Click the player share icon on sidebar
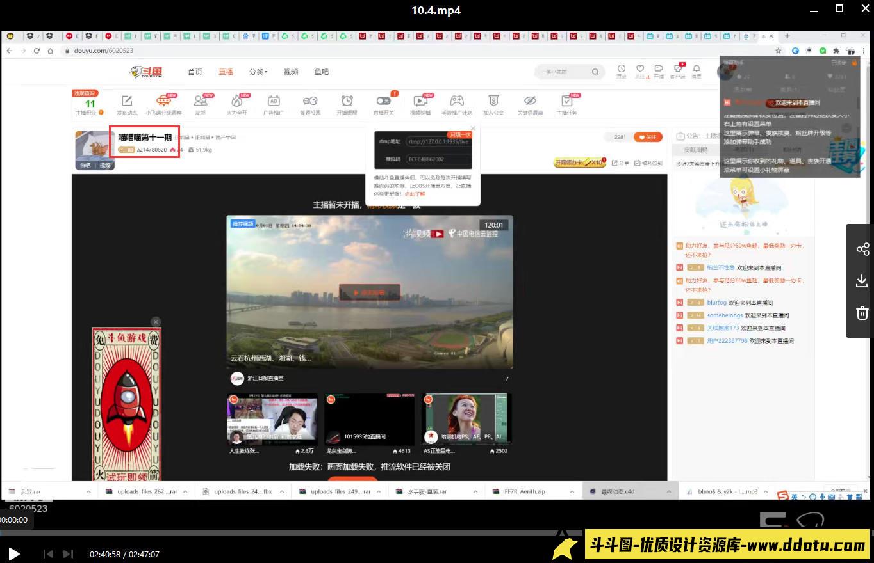Screen dimensions: 874x563 tap(862, 249)
